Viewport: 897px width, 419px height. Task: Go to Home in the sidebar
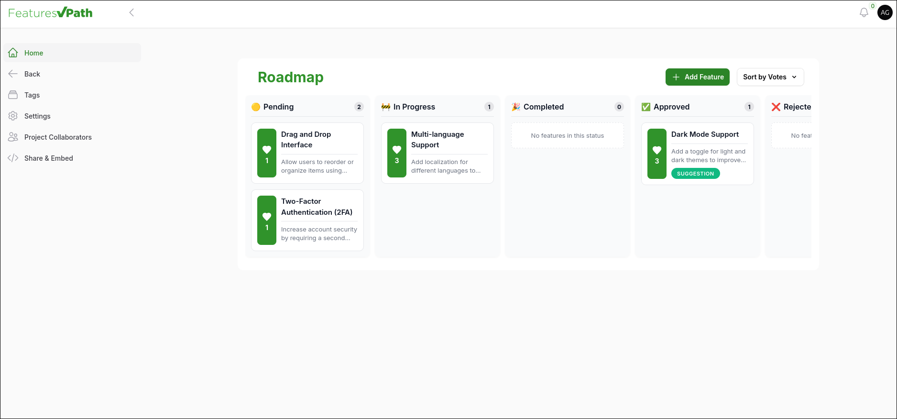[x=34, y=53]
